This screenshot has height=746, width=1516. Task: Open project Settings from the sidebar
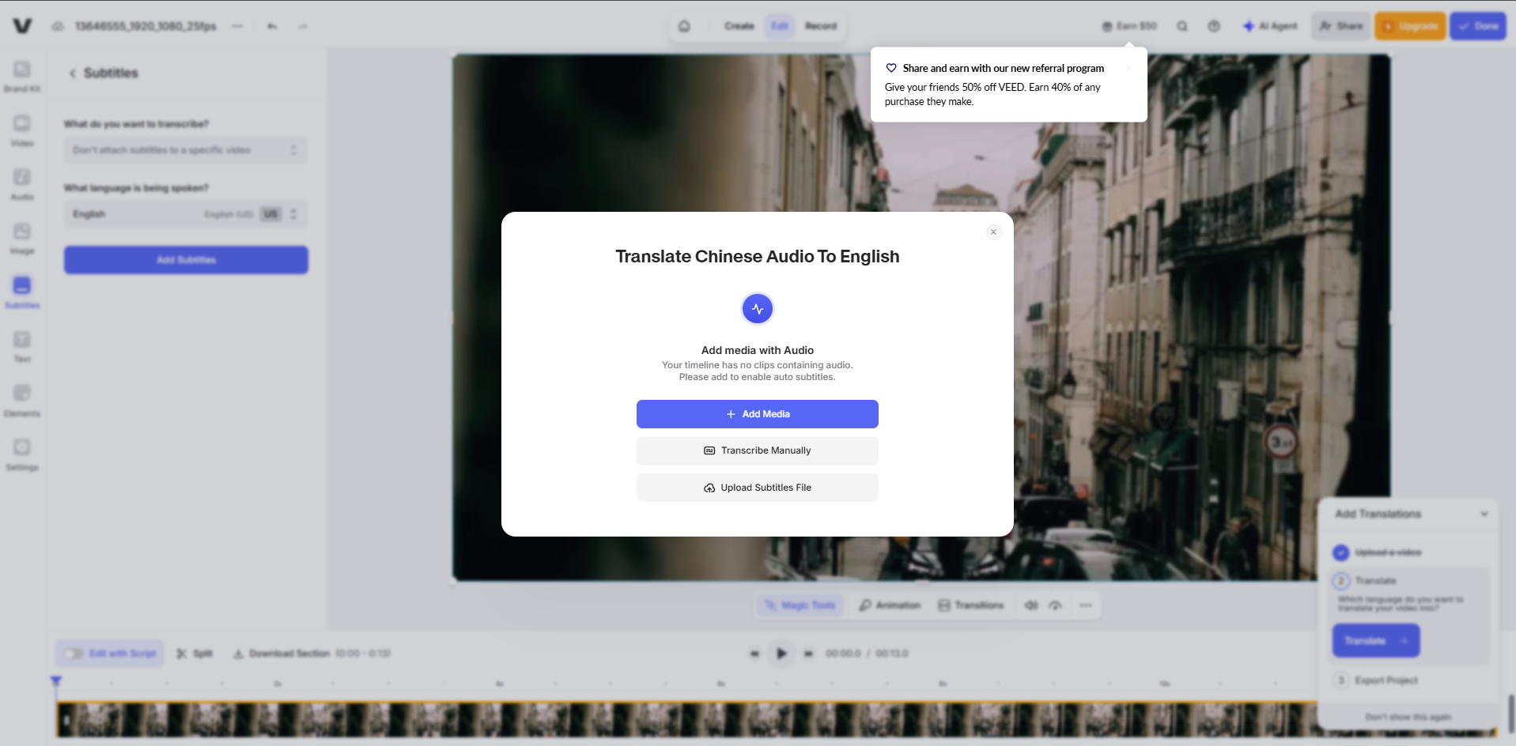[x=21, y=453]
